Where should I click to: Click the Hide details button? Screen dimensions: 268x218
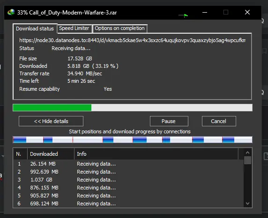[51, 121]
